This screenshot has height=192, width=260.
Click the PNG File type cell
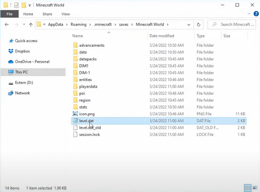(204, 114)
